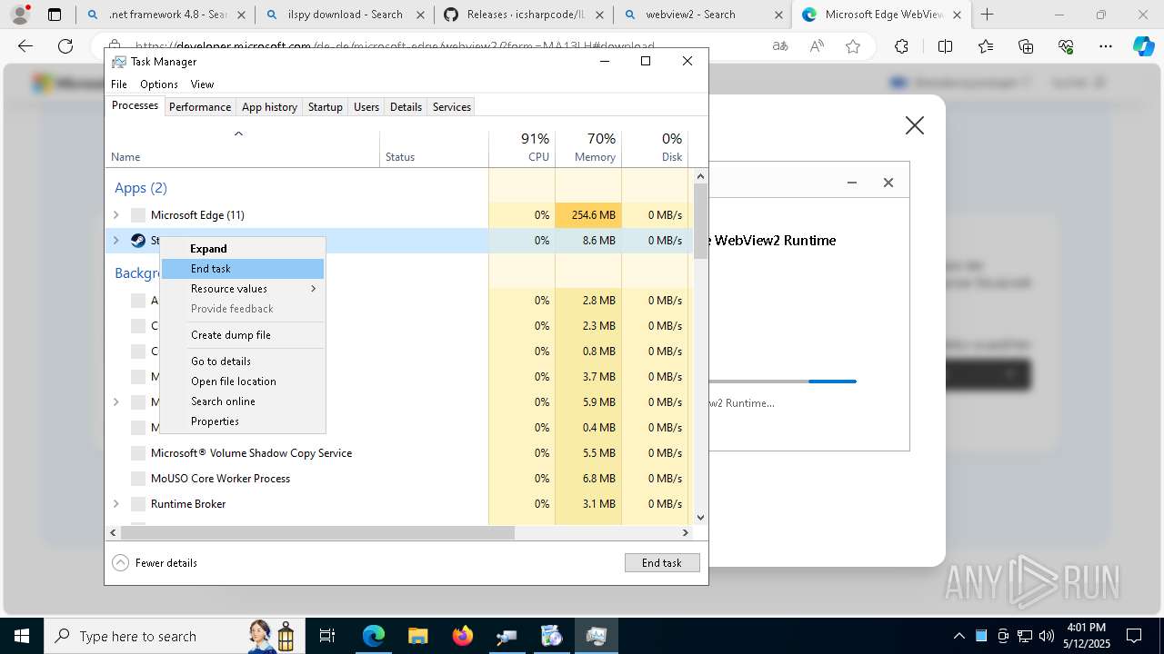Open File Explorer from taskbar
Image resolution: width=1164 pixels, height=654 pixels.
point(417,636)
